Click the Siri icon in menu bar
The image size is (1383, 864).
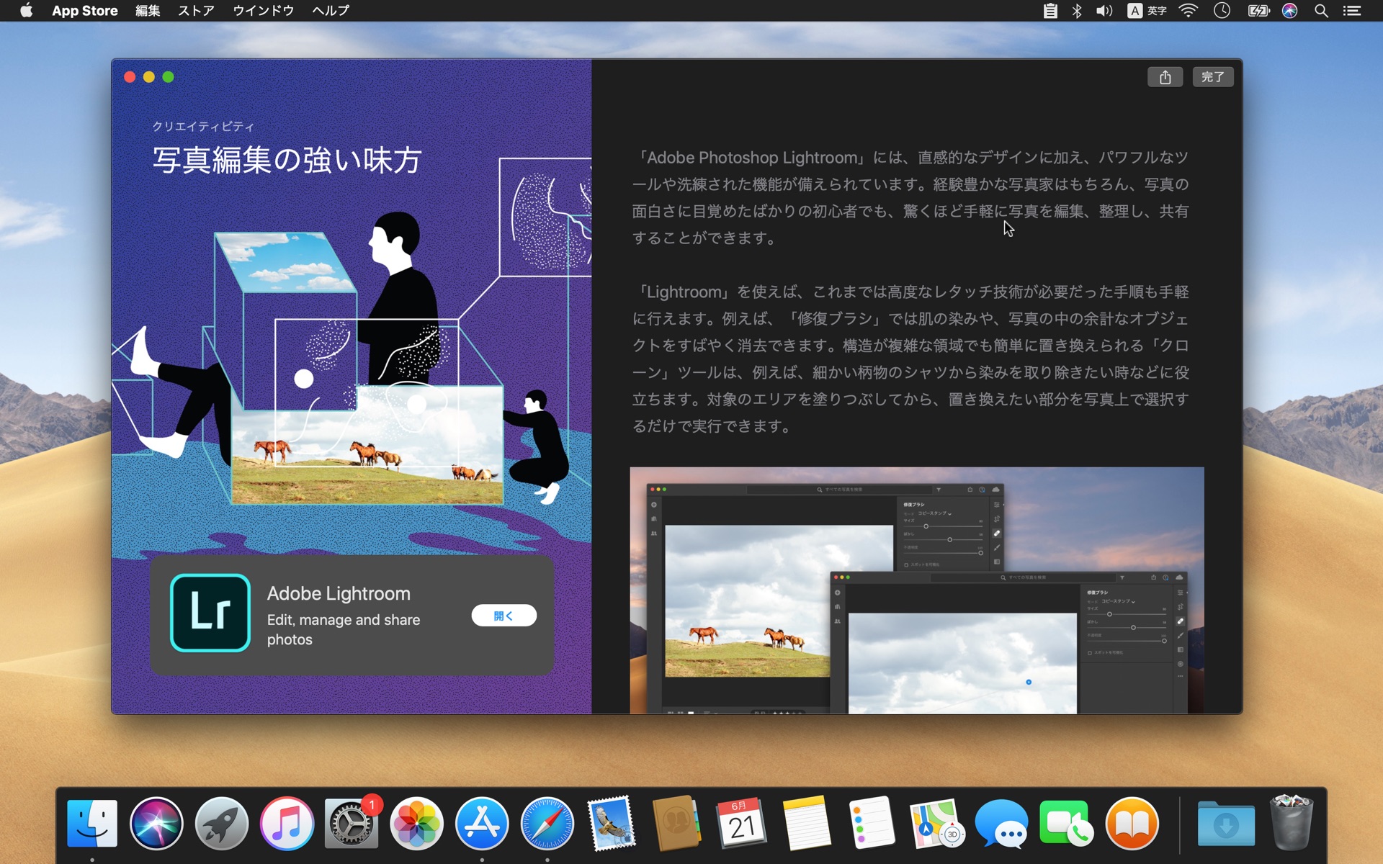(x=1290, y=10)
